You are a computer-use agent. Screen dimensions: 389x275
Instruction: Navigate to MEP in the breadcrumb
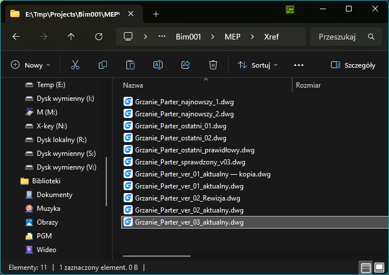233,37
